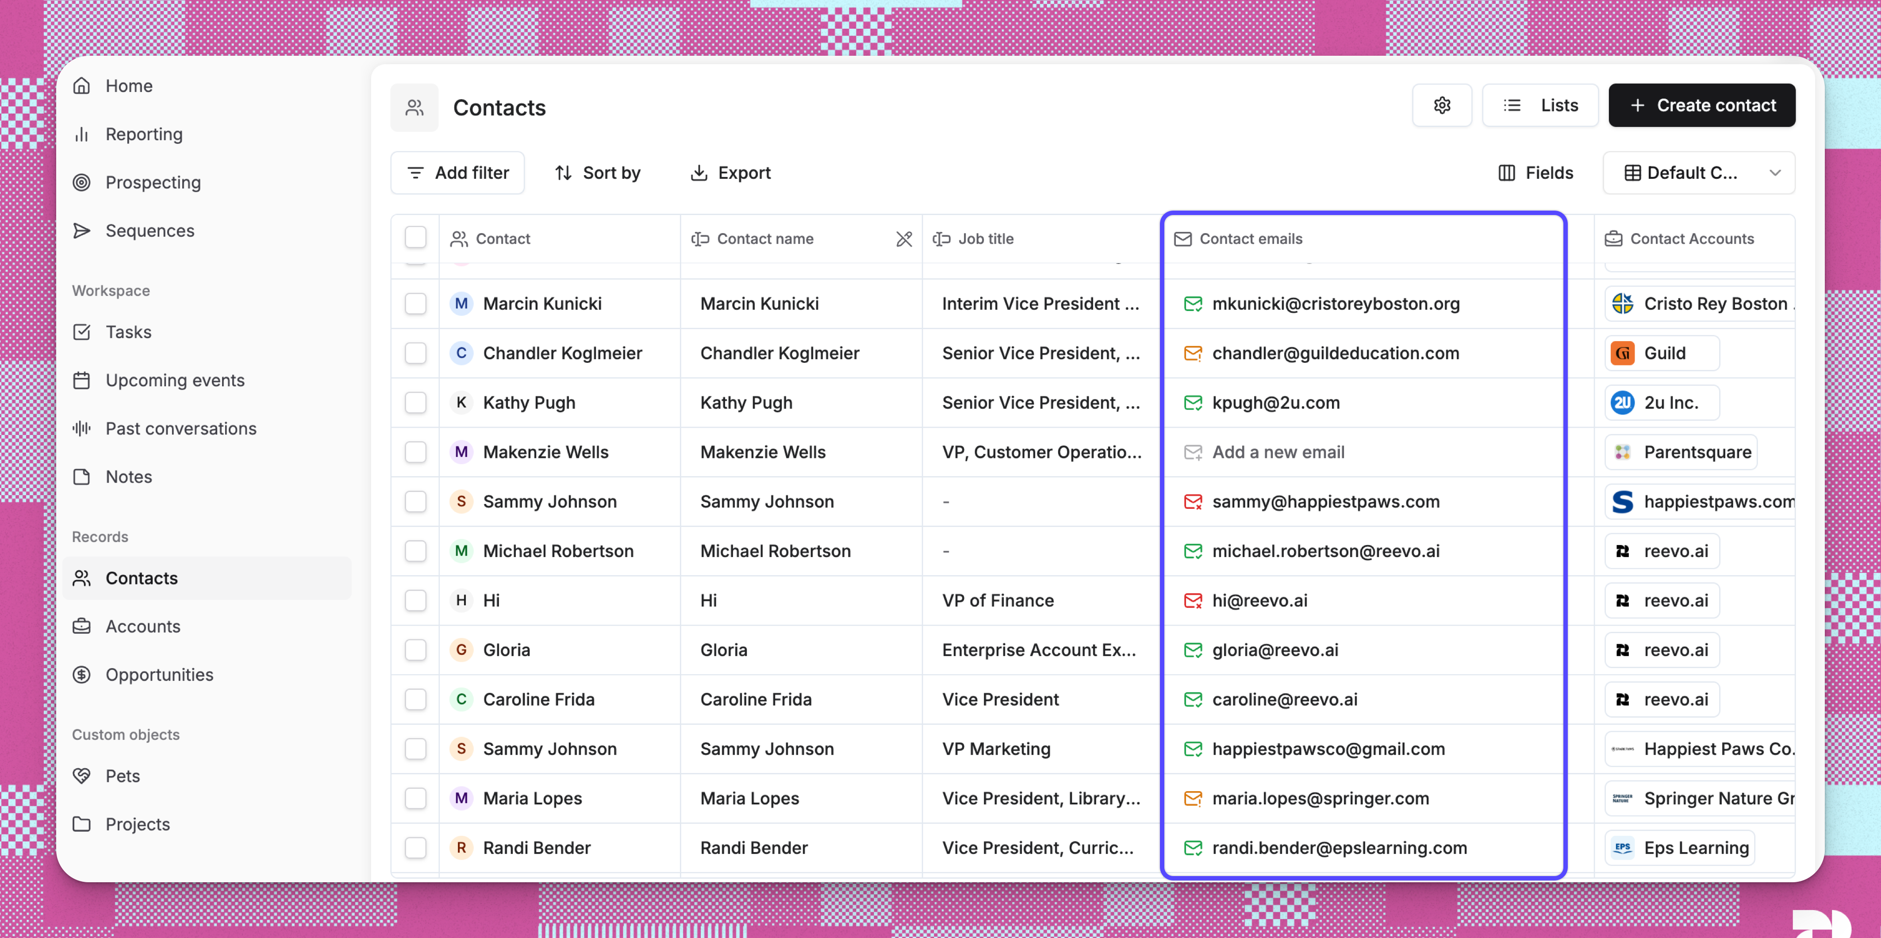Click the Eps Learning account badge
The width and height of the screenshot is (1881, 938).
point(1679,847)
